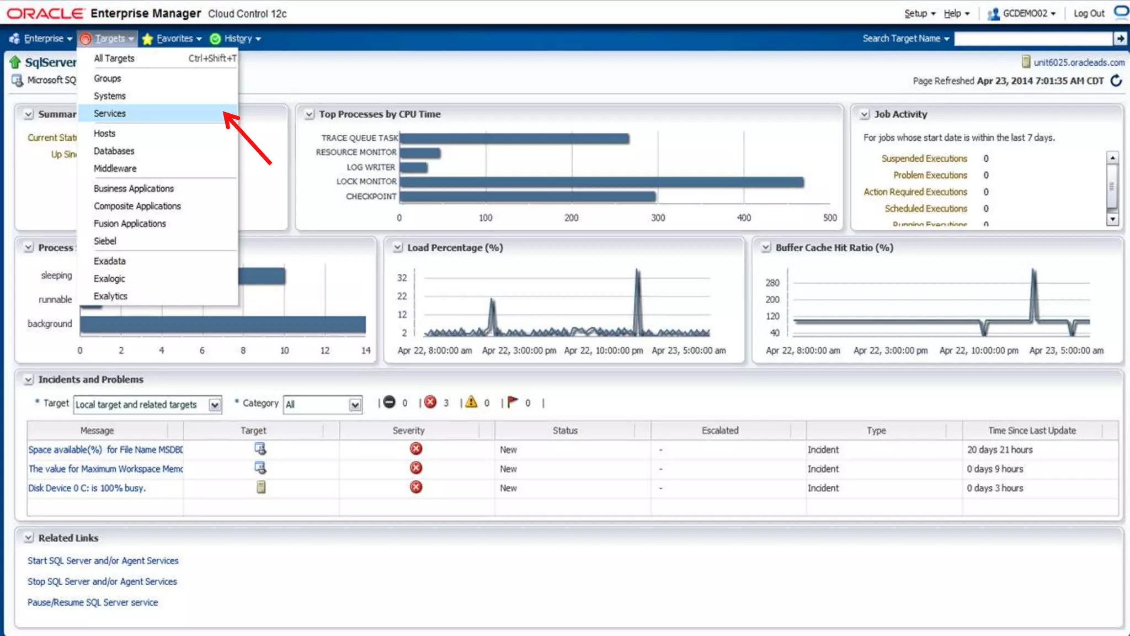The width and height of the screenshot is (1130, 636).
Task: Open the Target dropdown in Incidents
Action: 215,405
